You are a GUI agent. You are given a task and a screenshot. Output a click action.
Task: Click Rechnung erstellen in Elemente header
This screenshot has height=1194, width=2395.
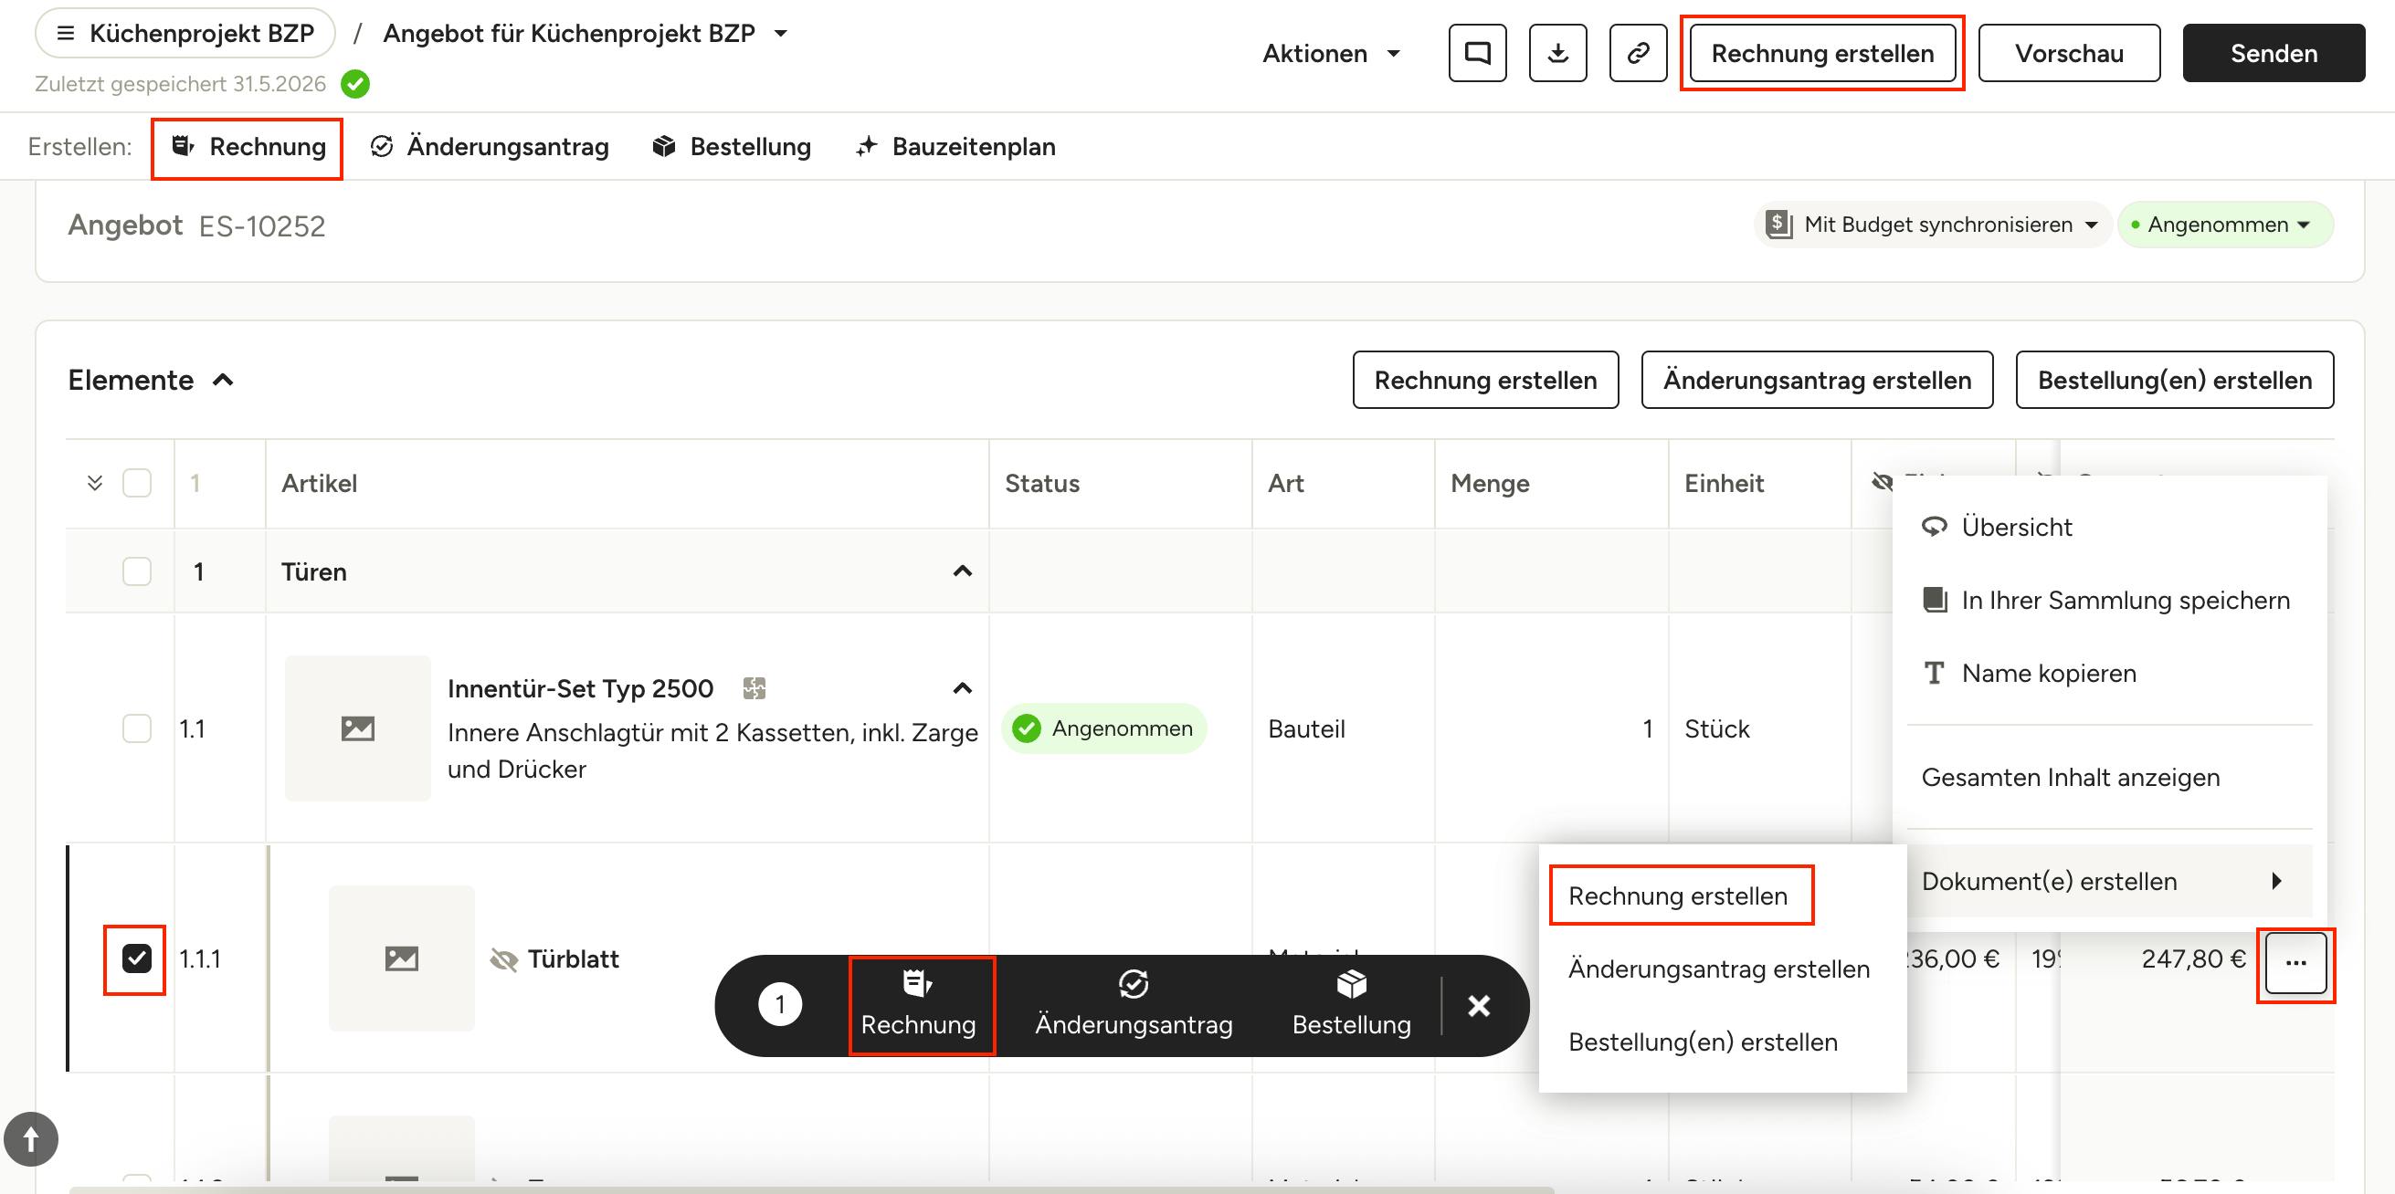click(1486, 380)
